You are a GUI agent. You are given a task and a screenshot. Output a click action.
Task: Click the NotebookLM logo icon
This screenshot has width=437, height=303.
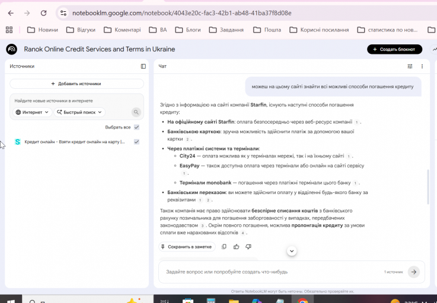11,49
